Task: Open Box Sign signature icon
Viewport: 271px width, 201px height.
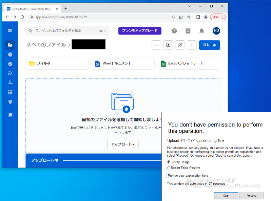Action: tap(10, 83)
